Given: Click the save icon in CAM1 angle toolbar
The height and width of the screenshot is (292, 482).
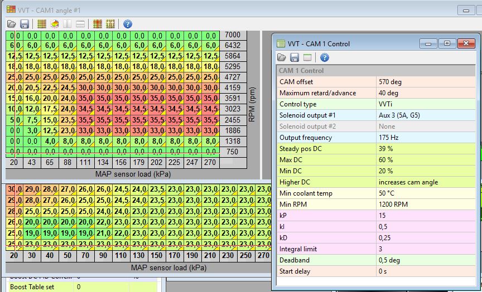Looking at the screenshot, I should point(25,24).
